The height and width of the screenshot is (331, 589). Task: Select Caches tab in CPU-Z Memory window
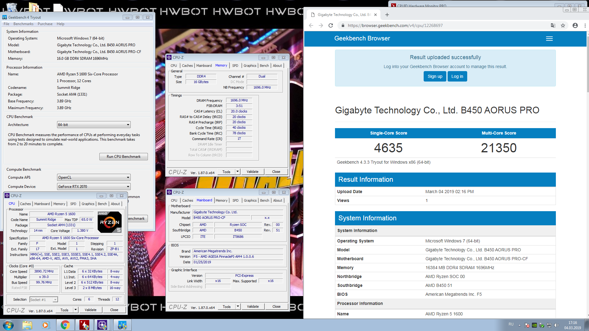[x=187, y=66]
